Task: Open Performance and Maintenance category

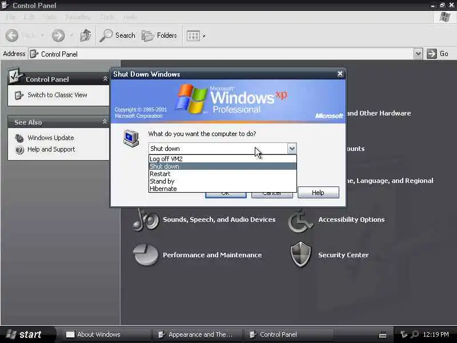Action: coord(212,255)
